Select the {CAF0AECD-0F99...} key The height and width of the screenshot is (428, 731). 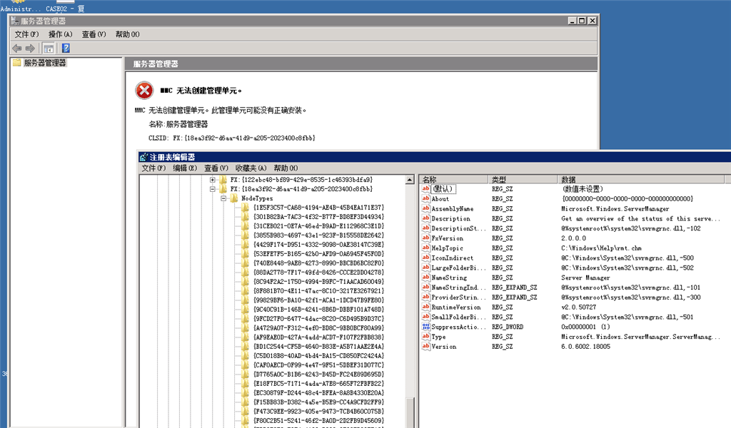click(x=319, y=365)
